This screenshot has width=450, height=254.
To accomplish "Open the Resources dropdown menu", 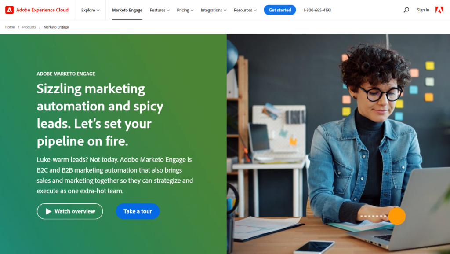I will (x=245, y=10).
